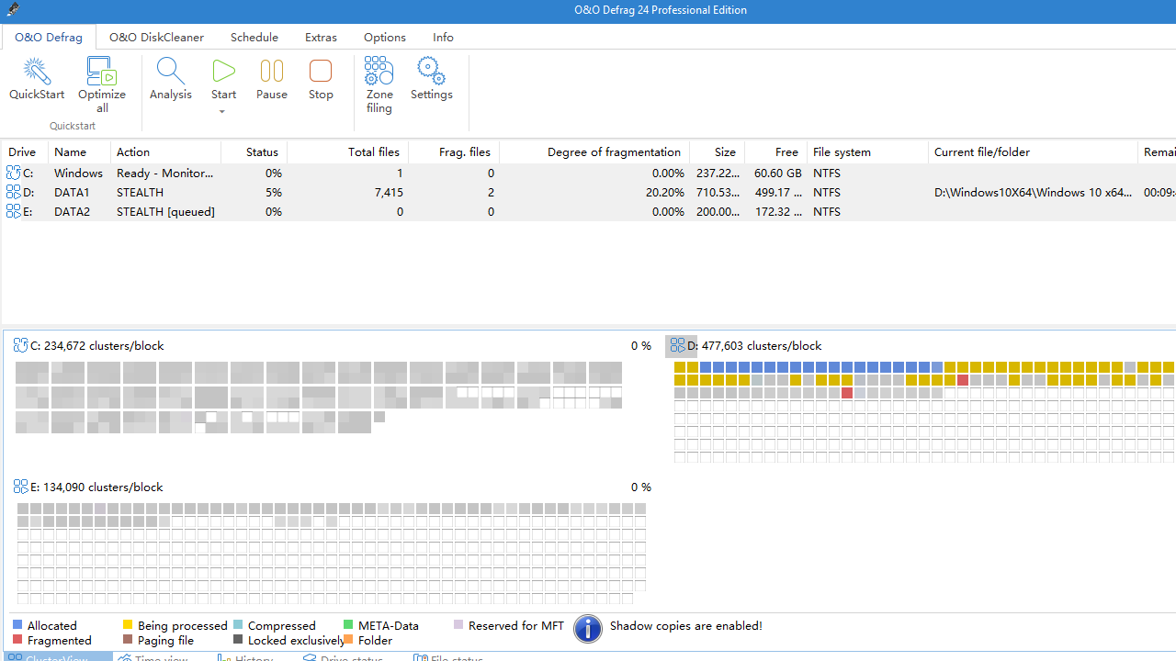Viewport: 1176px width, 661px height.
Task: Open the Extras tab
Action: 321,38
